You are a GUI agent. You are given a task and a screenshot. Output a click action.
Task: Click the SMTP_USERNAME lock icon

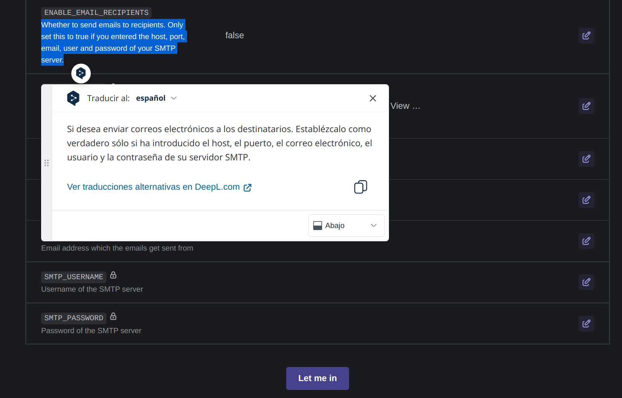(113, 275)
